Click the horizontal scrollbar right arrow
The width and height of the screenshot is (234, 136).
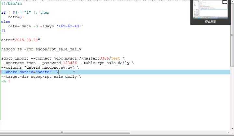pos(228,132)
